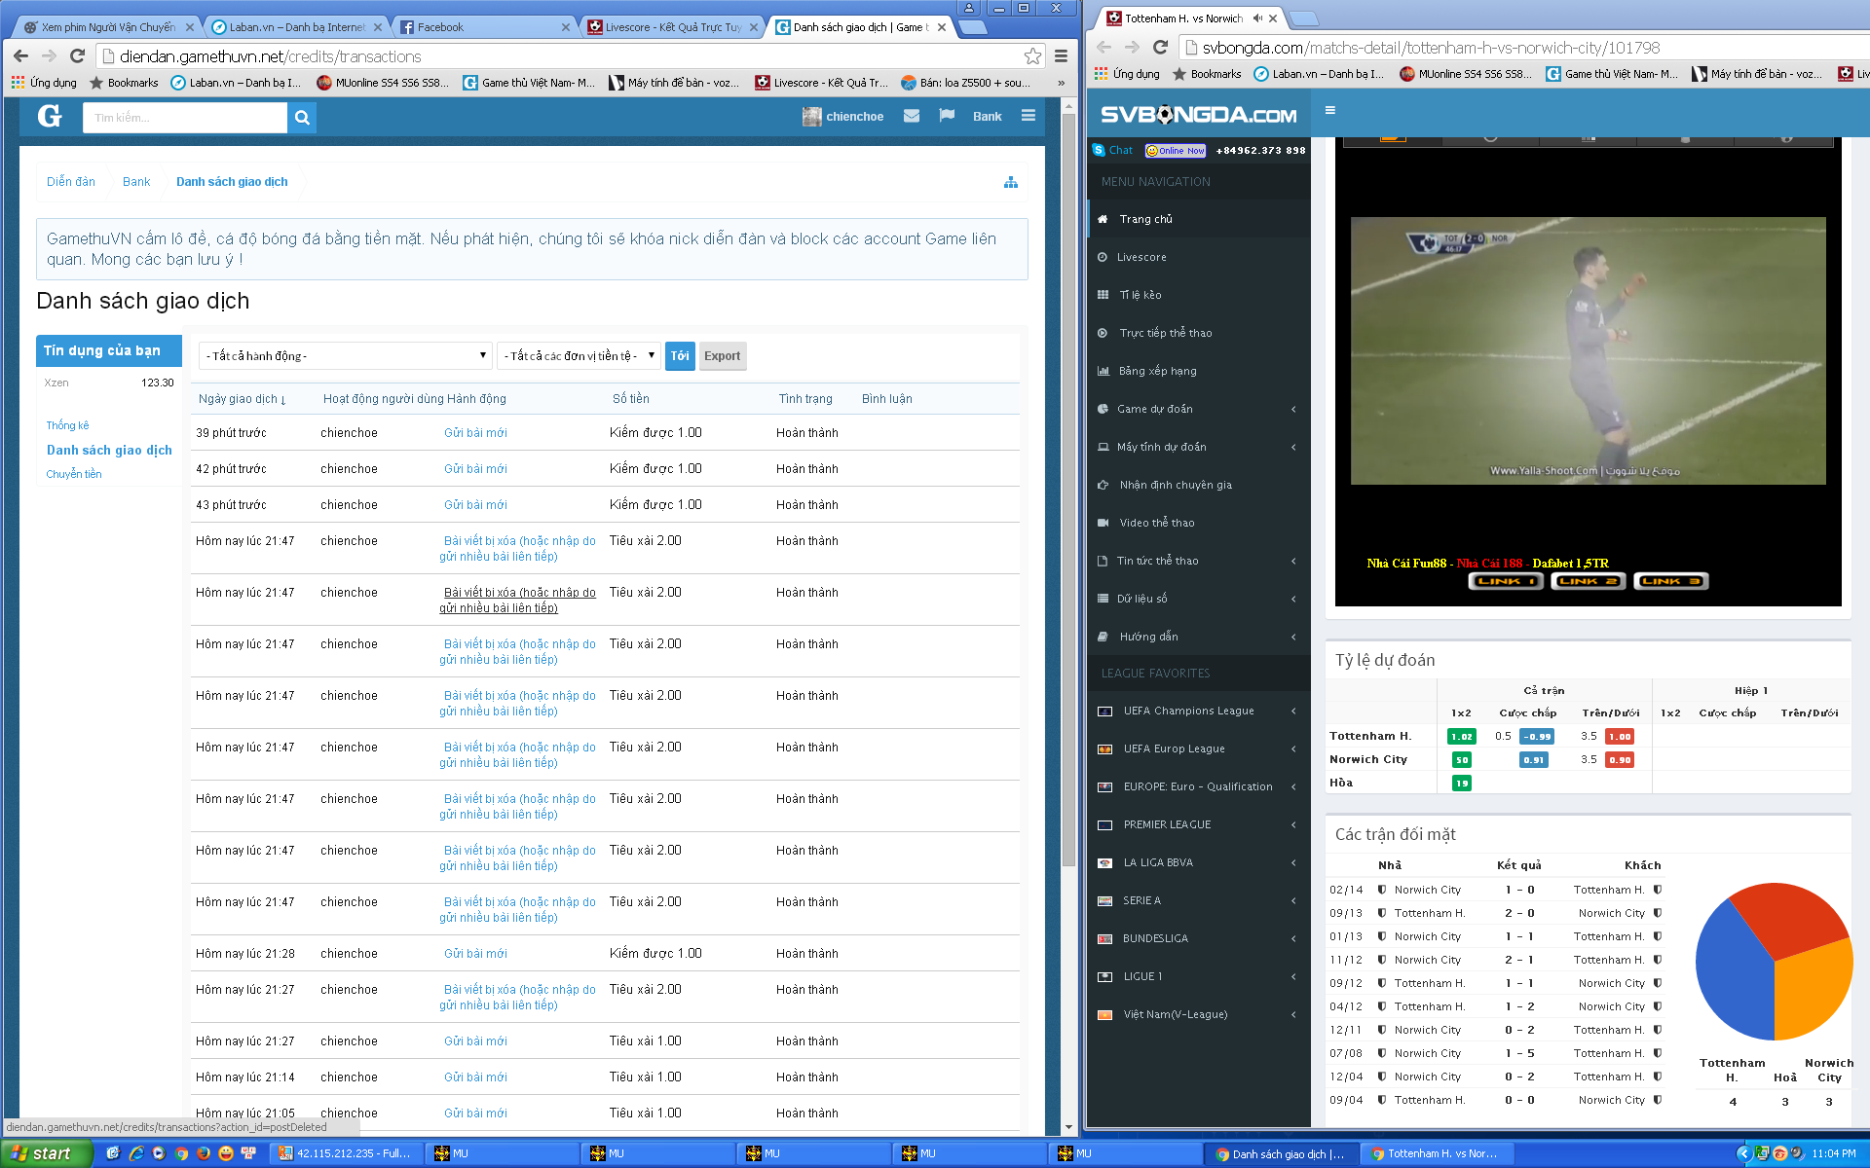Open the Bank link in GamethuVN header
Screen dimensions: 1870x1168
click(x=987, y=117)
